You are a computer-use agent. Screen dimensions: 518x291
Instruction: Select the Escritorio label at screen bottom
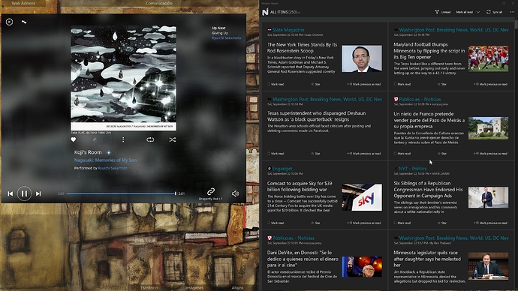149,288
